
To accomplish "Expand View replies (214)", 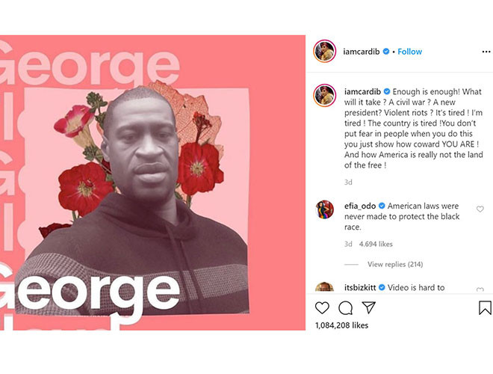I will tap(395, 264).
